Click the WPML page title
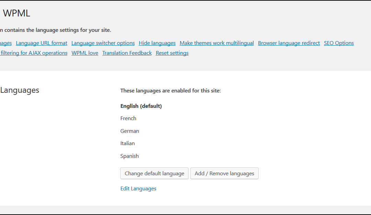Image resolution: width=371 pixels, height=215 pixels. point(16,13)
